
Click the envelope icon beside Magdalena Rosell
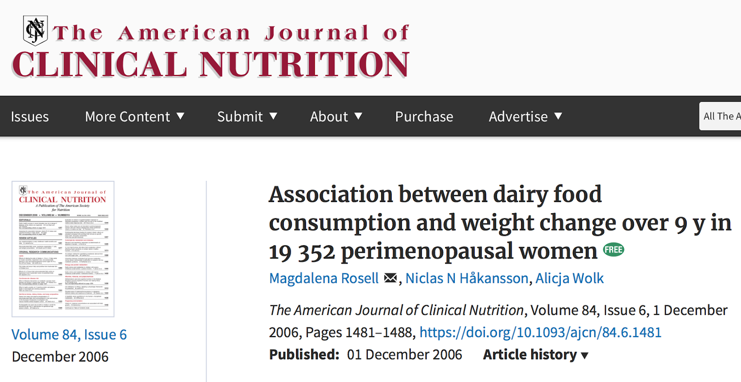390,278
